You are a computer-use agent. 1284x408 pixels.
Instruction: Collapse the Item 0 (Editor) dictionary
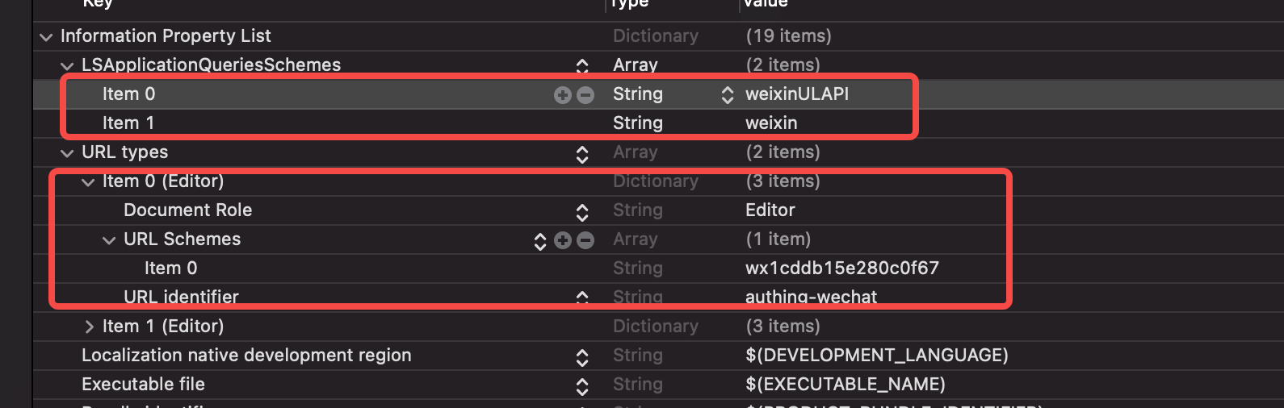coord(87,182)
